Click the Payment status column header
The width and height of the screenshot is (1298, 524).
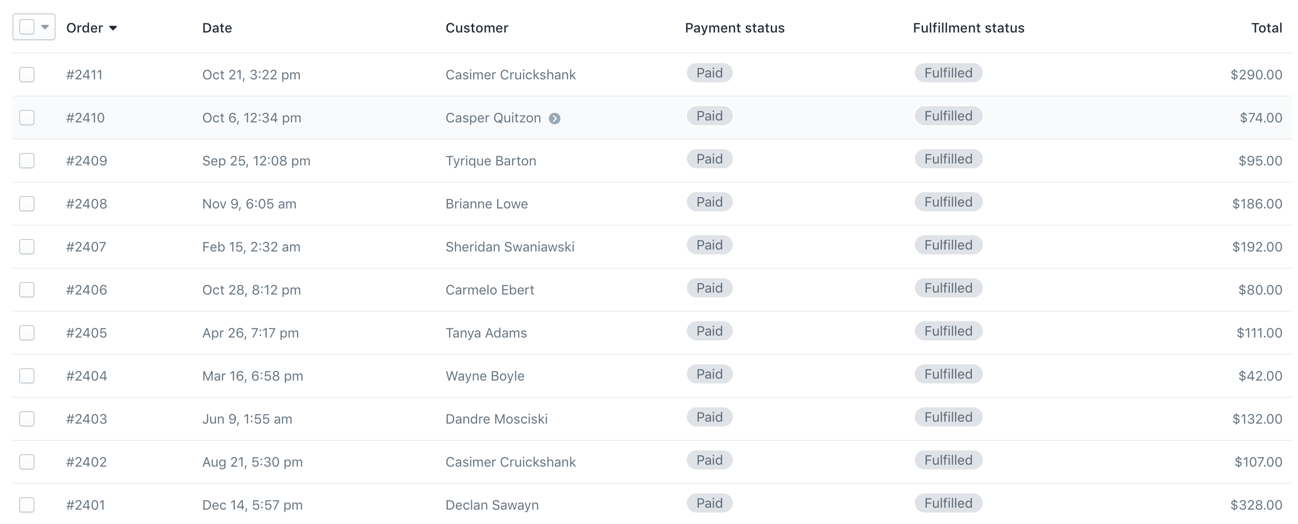pyautogui.click(x=734, y=28)
